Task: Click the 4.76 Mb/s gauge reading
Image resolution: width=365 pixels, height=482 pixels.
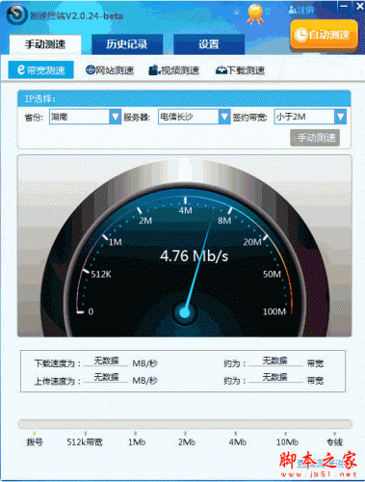Action: click(x=195, y=256)
